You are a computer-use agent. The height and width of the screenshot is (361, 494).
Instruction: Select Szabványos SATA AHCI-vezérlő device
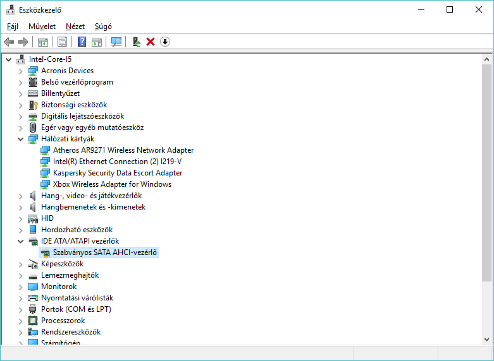click(104, 252)
